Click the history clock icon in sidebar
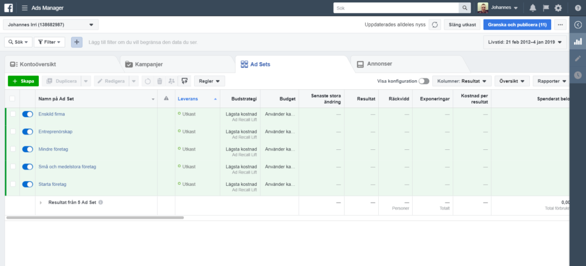The width and height of the screenshot is (586, 266). pos(578,75)
